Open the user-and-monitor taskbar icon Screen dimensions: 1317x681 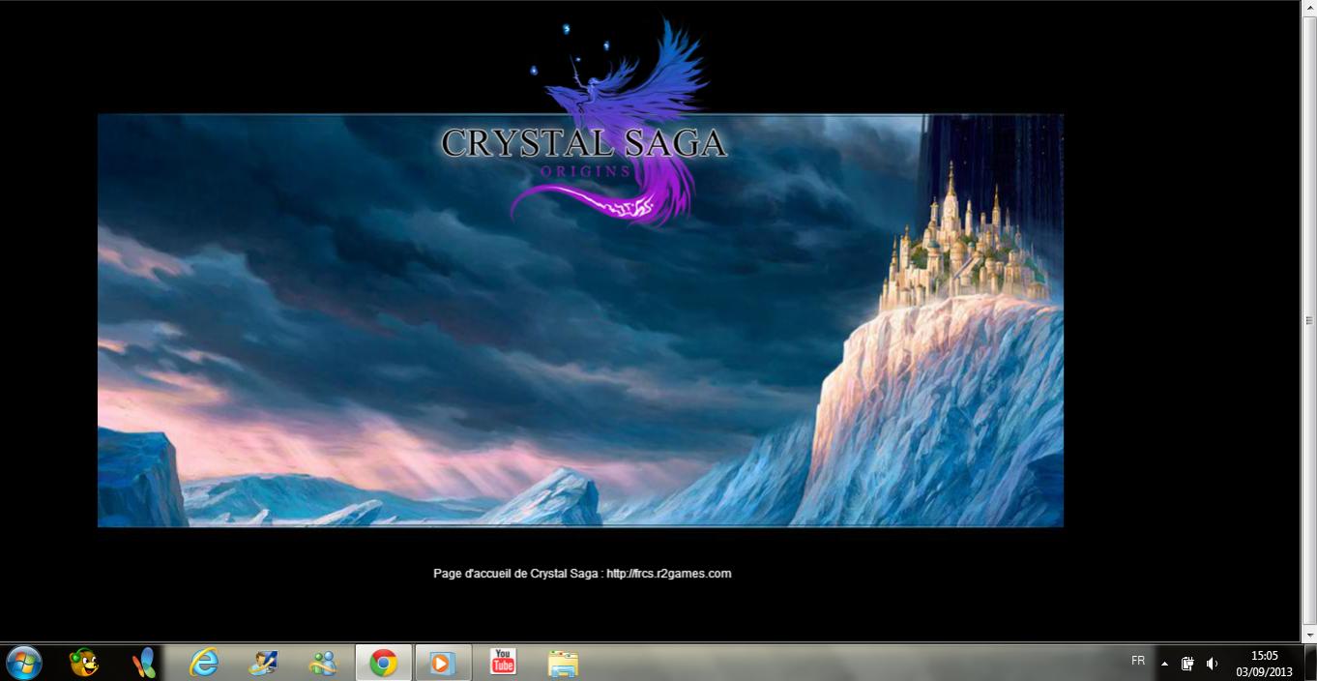[x=263, y=663]
